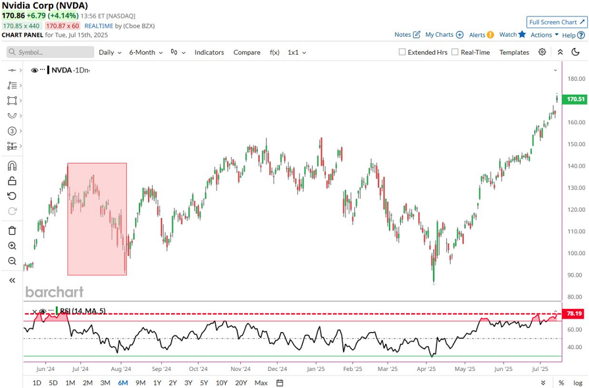Click the 170.51 current price label

point(575,99)
